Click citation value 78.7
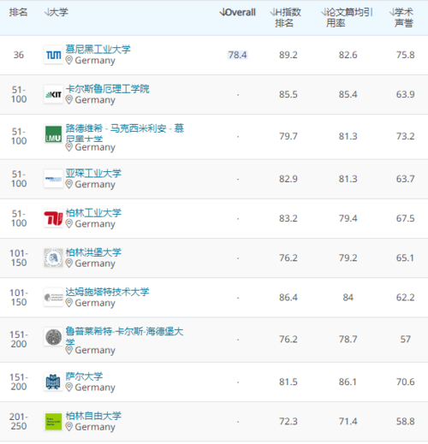Viewport: 428px width, 444px height. coord(348,340)
